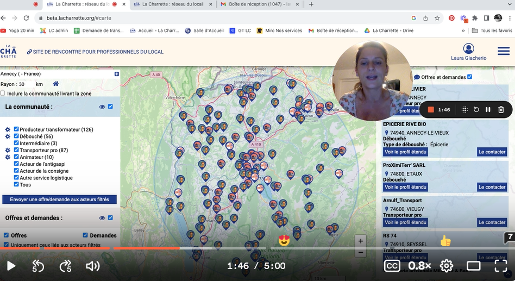
Task: Click Site de rencontre pour professionnels link
Action: tap(95, 52)
